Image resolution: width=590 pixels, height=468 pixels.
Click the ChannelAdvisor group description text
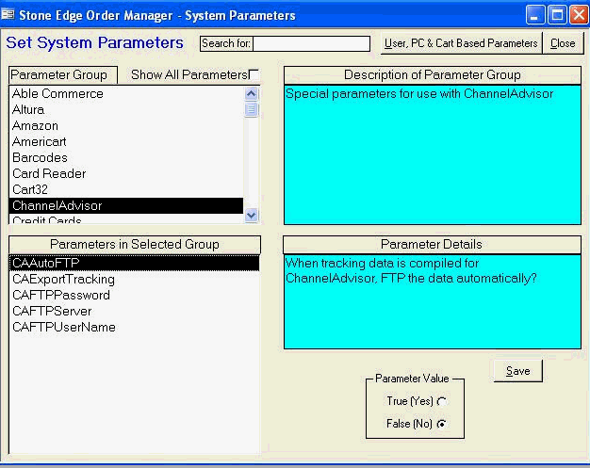[419, 93]
